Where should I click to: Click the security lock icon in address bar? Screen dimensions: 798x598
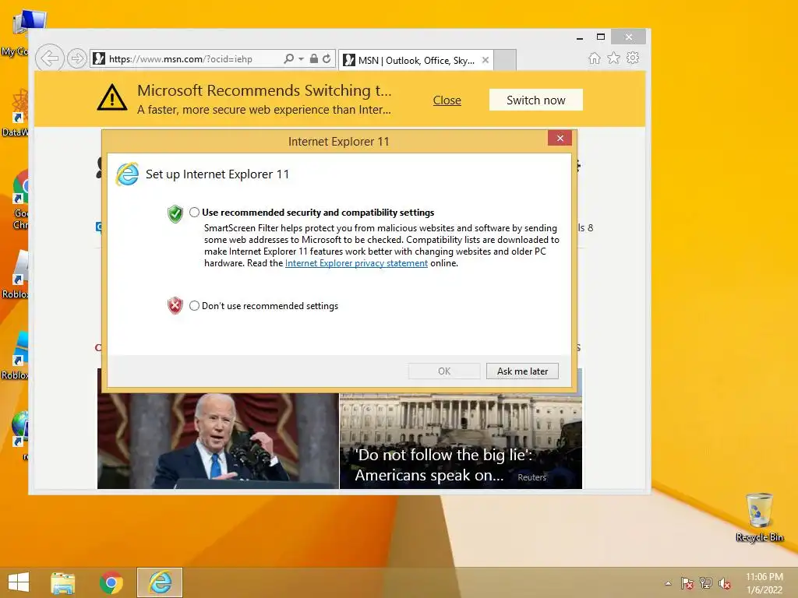pyautogui.click(x=314, y=59)
